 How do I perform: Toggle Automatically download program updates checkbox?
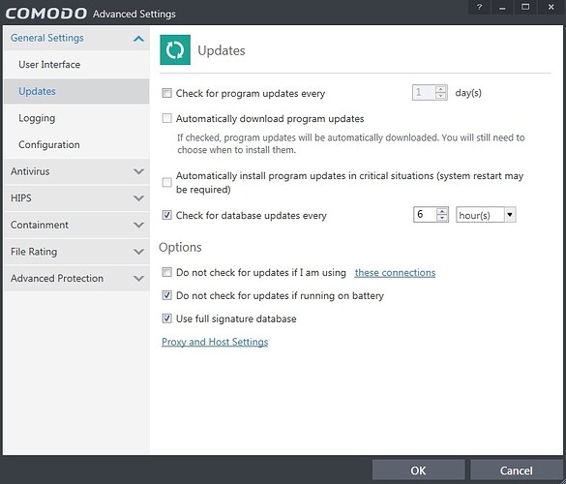(x=166, y=118)
